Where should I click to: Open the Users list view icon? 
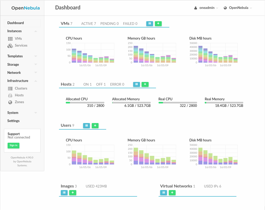[x=86, y=126]
